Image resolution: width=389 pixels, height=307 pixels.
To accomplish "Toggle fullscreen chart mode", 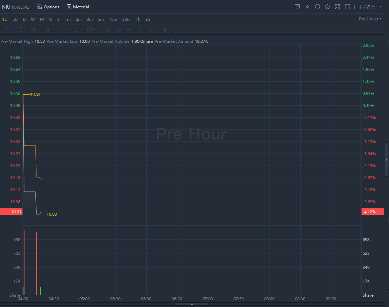I will point(337,7).
